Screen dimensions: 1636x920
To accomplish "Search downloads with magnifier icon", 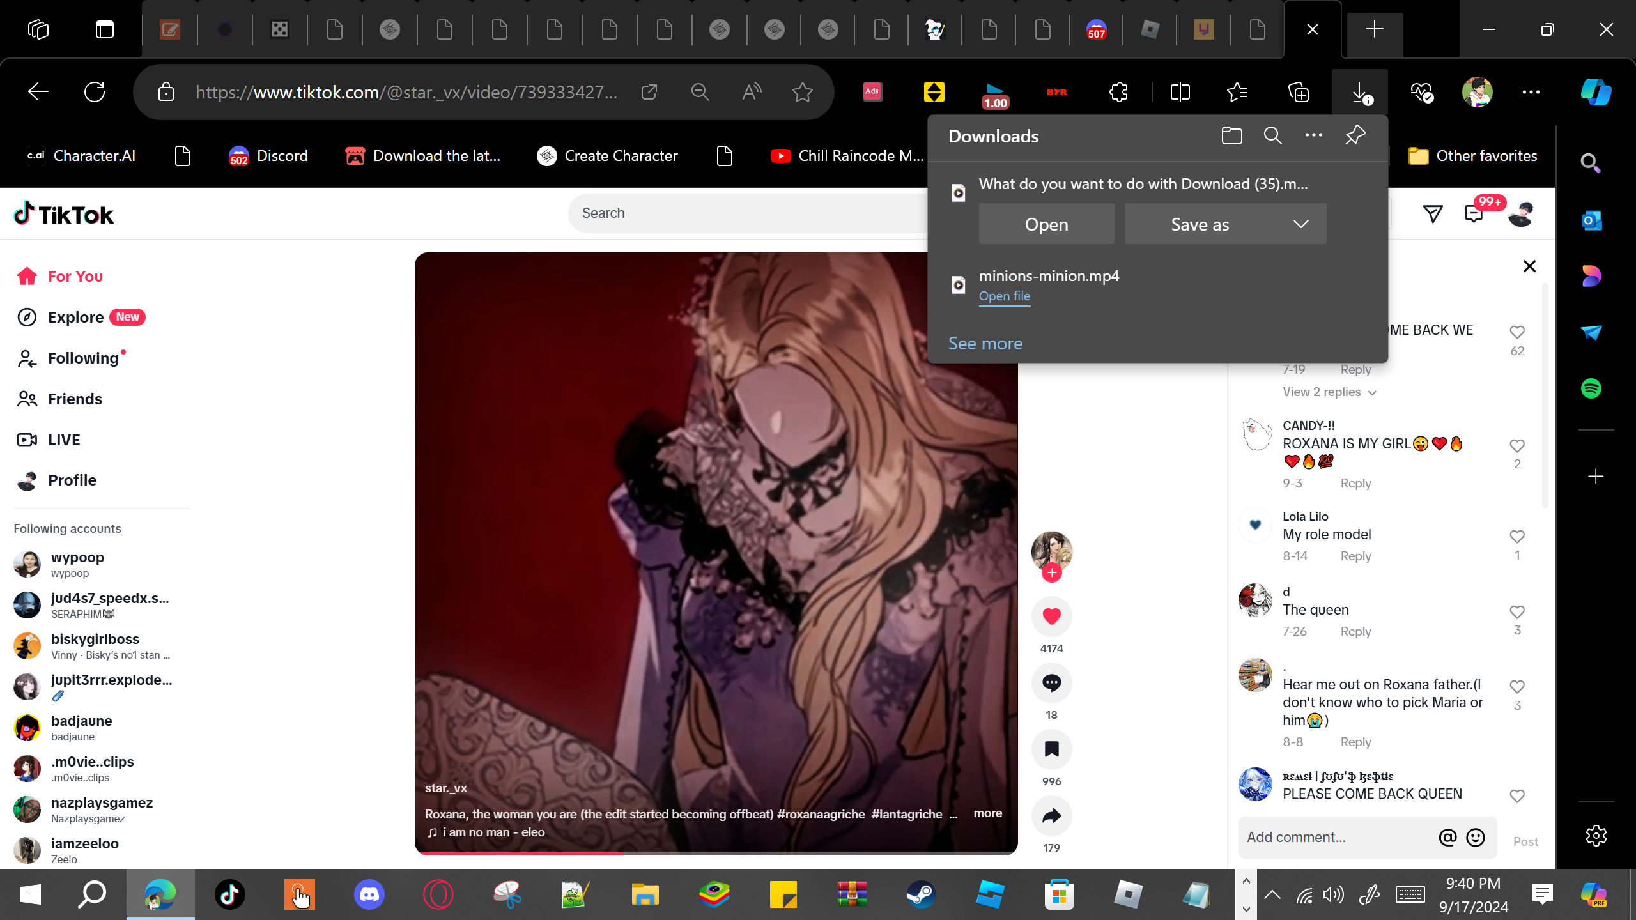I will click(x=1272, y=135).
